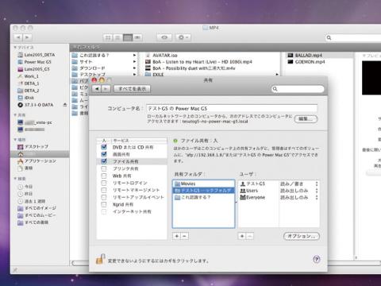381x286 pixels.
Task: Enable リモートログイン checkbox
Action: pyautogui.click(x=104, y=183)
